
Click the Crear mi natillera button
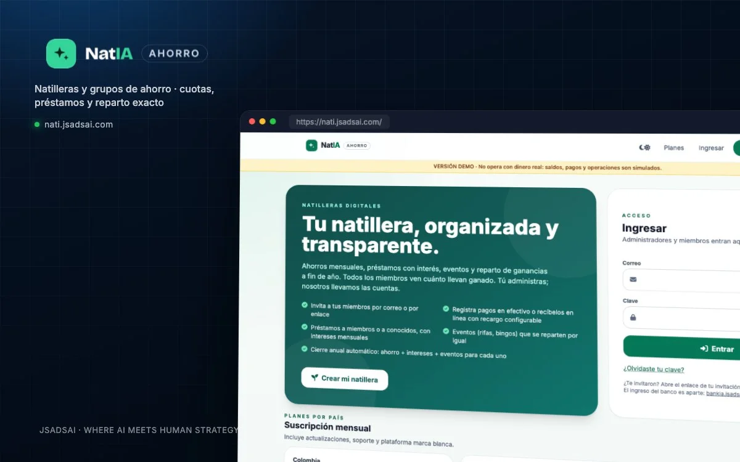(345, 379)
